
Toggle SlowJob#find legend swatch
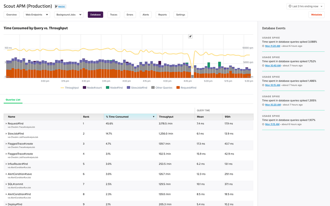coord(128,87)
